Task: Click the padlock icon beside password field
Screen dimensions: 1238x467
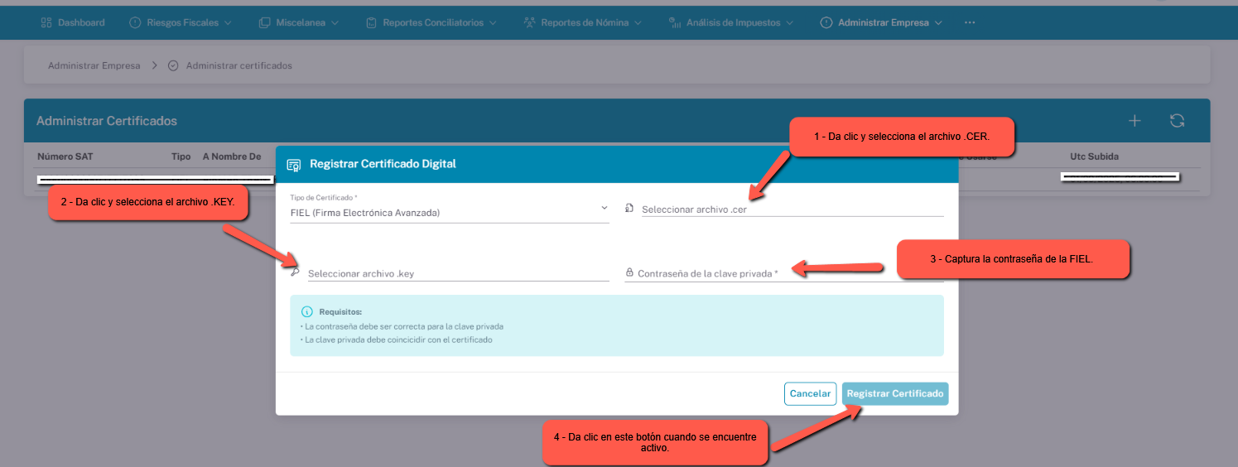Action: tap(629, 272)
